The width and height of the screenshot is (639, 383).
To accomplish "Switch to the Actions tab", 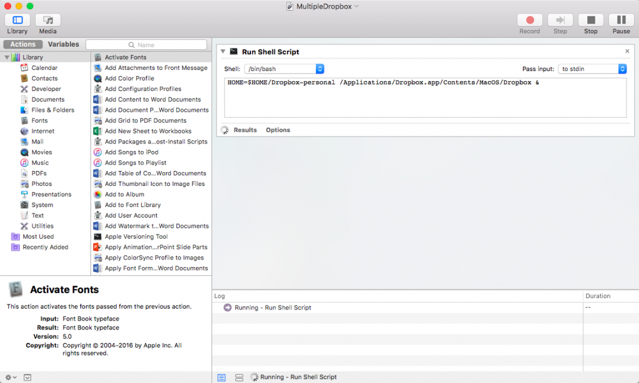I will click(x=23, y=44).
